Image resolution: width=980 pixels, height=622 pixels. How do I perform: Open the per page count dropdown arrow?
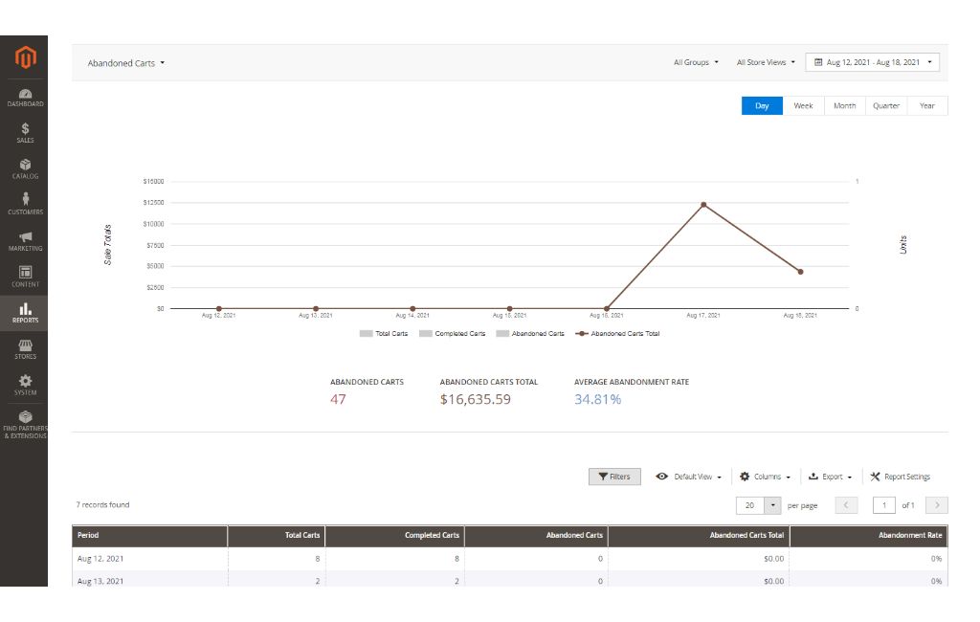pyautogui.click(x=773, y=505)
